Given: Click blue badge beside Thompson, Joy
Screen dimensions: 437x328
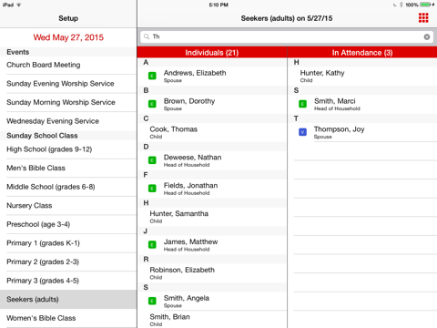Looking at the screenshot, I should (302, 132).
